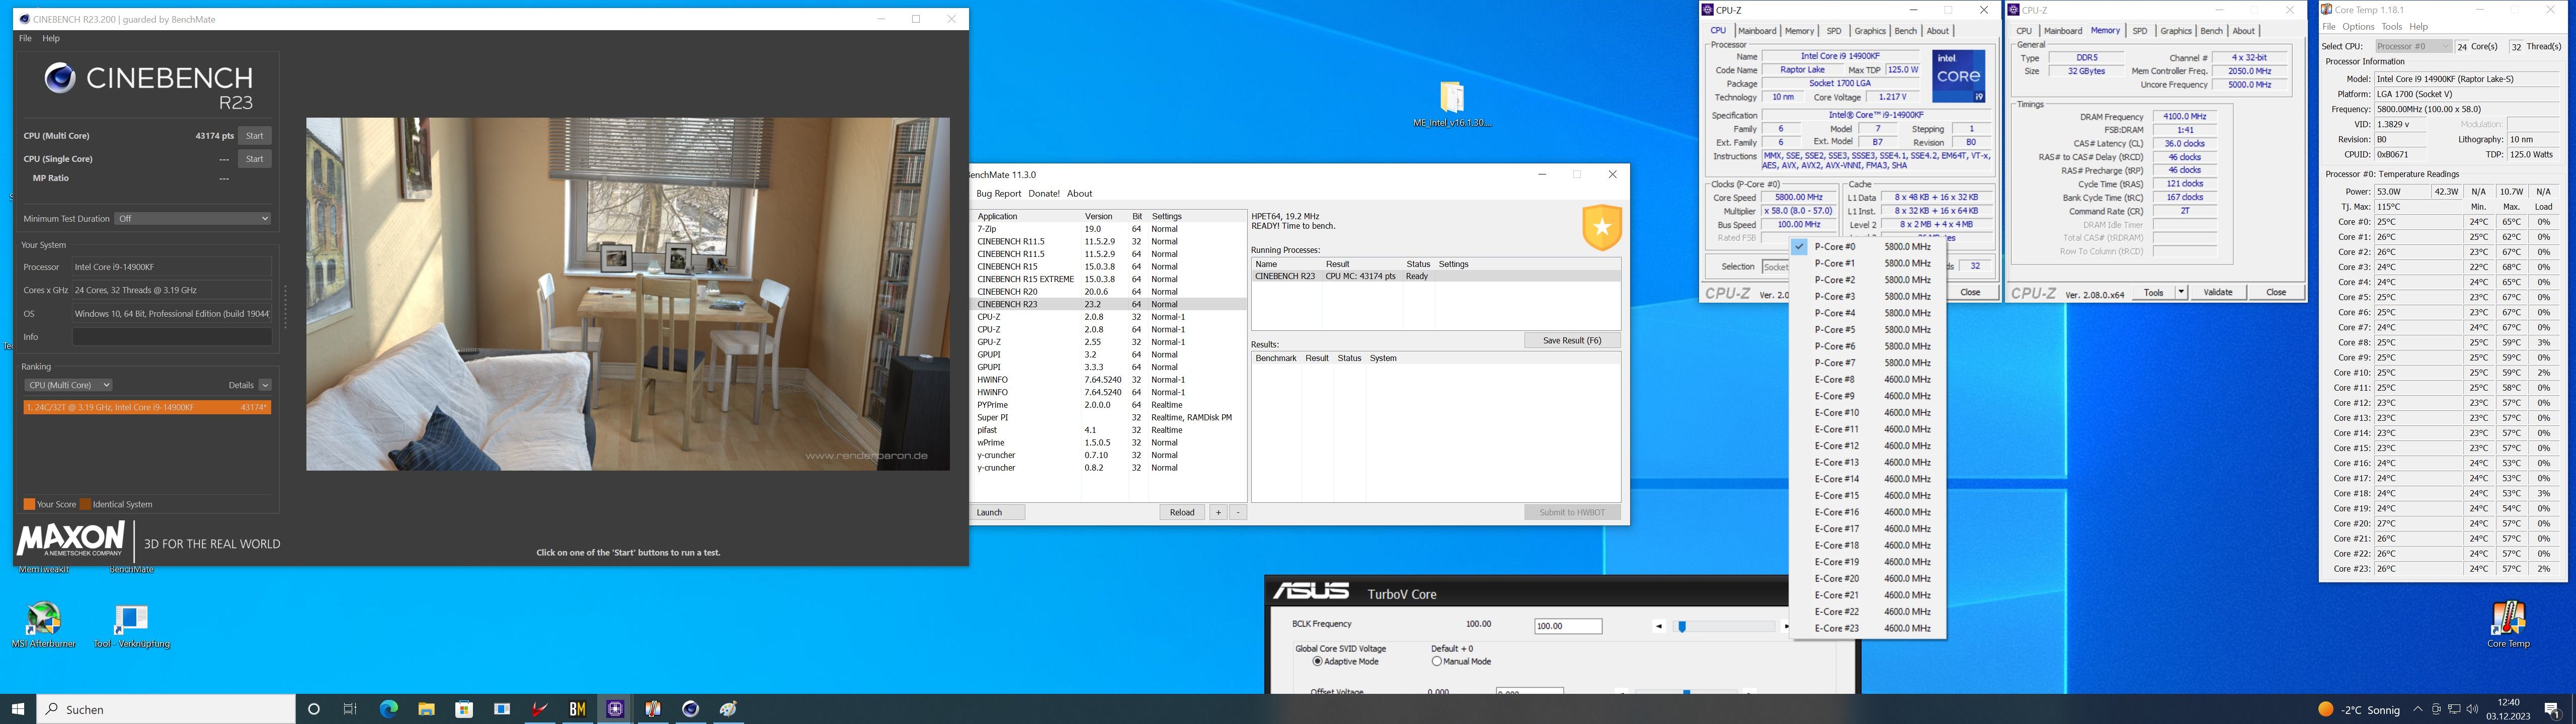This screenshot has height=724, width=2576.
Task: Open MSI Afterburner desktop shortcut
Action: tap(44, 625)
